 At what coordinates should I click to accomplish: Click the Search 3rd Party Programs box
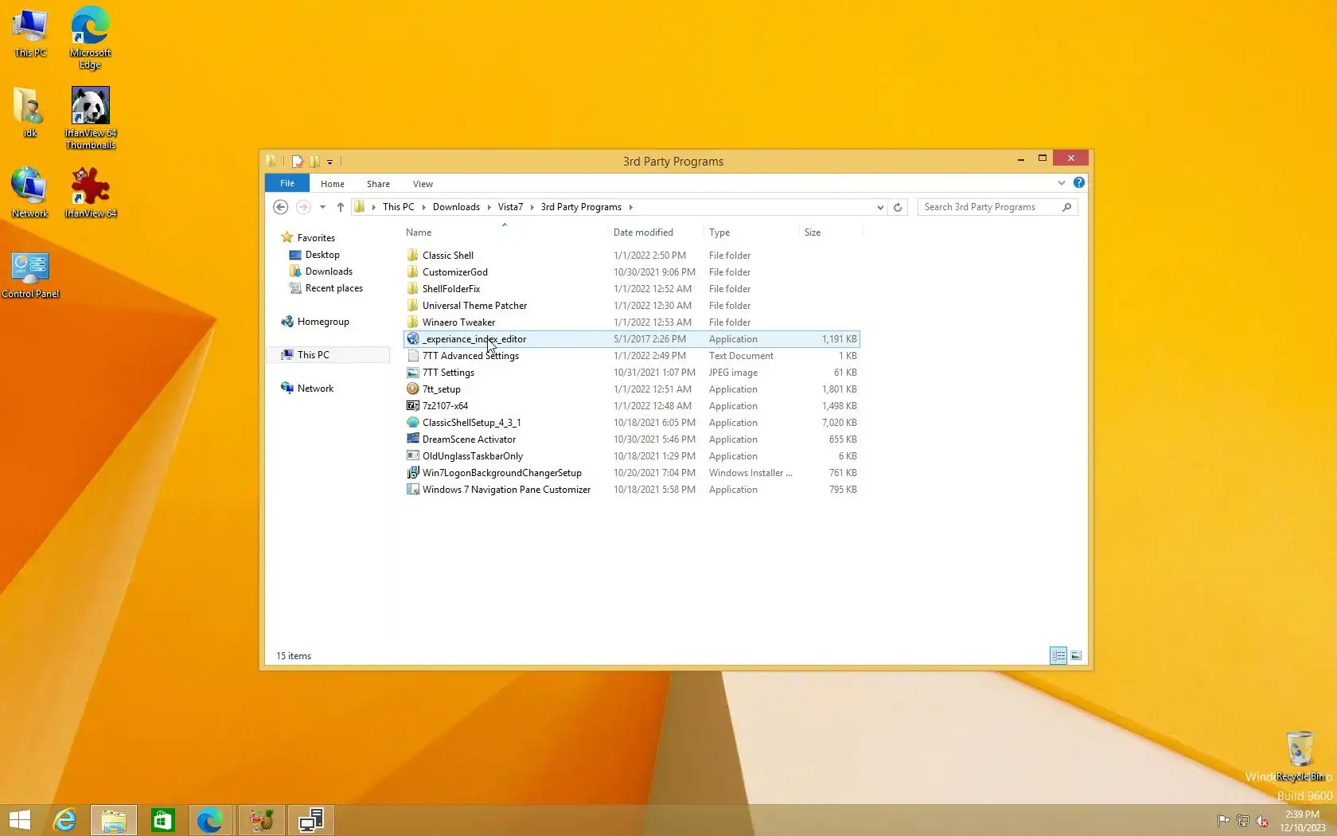(x=997, y=207)
